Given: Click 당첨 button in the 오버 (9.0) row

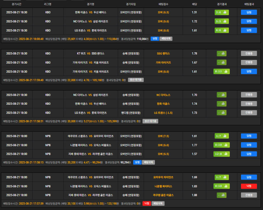Looking at the screenshot, I should (x=249, y=21).
